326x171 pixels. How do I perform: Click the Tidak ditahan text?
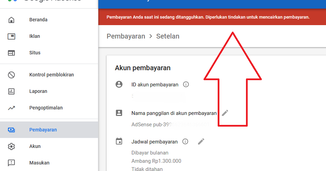coord(147,169)
